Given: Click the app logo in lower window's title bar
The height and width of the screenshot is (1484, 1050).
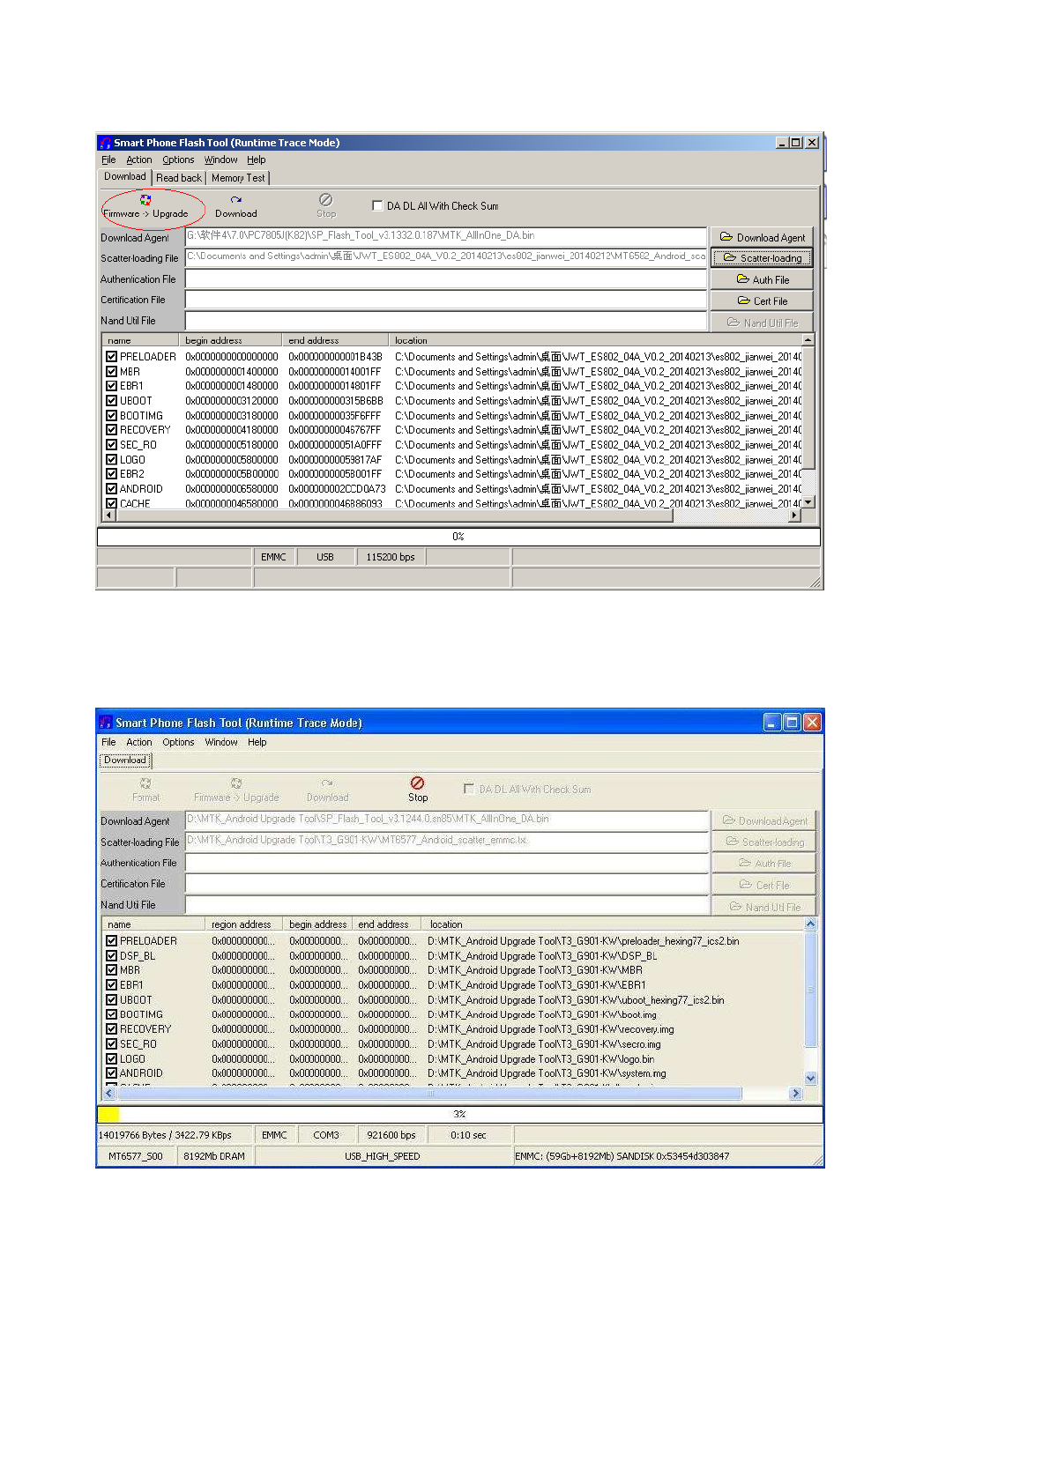Looking at the screenshot, I should click(106, 723).
